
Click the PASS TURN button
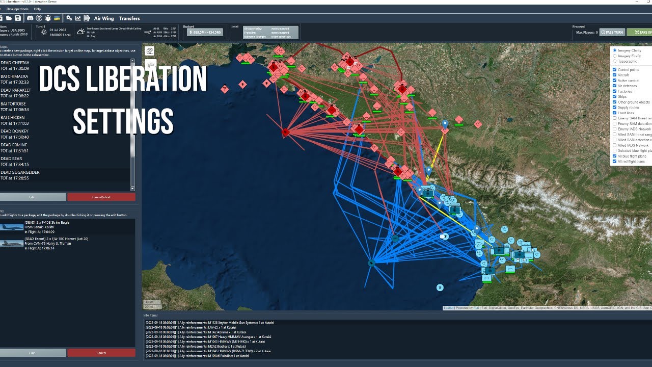(612, 32)
